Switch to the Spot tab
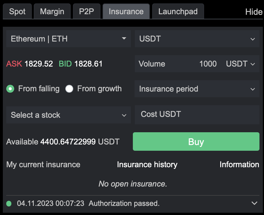 pos(17,12)
